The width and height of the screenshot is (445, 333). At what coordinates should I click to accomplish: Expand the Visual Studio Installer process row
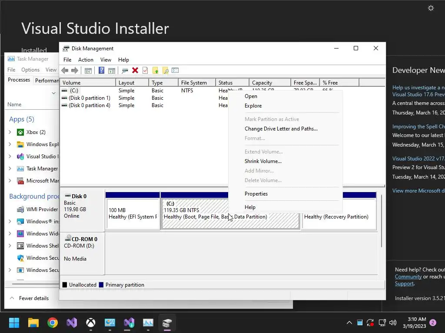[x=10, y=156]
